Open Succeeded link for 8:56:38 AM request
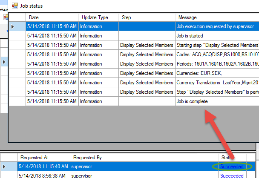This screenshot has width=259, height=178. click(232, 175)
